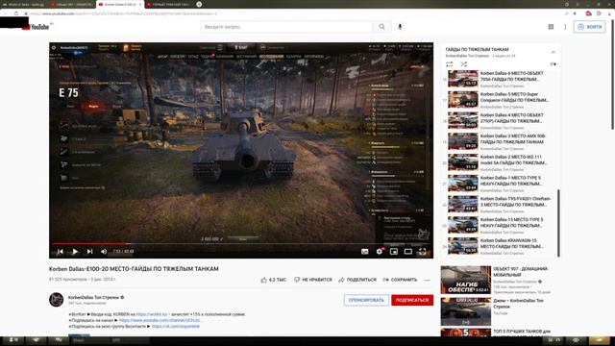This screenshot has width=615, height=346.
Task: Open playlist video 4 МЕСТО-ОБЪЕКТ 279(Р)
Action: click(500, 121)
